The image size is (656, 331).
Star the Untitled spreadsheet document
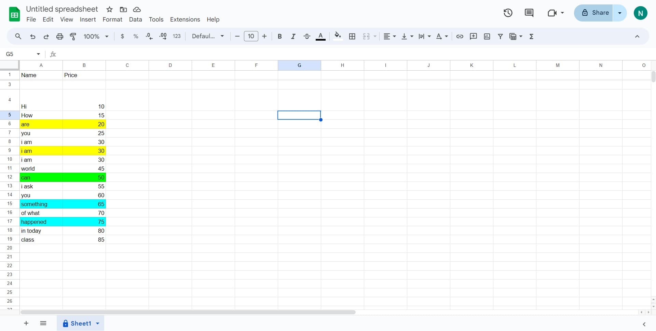(x=109, y=10)
